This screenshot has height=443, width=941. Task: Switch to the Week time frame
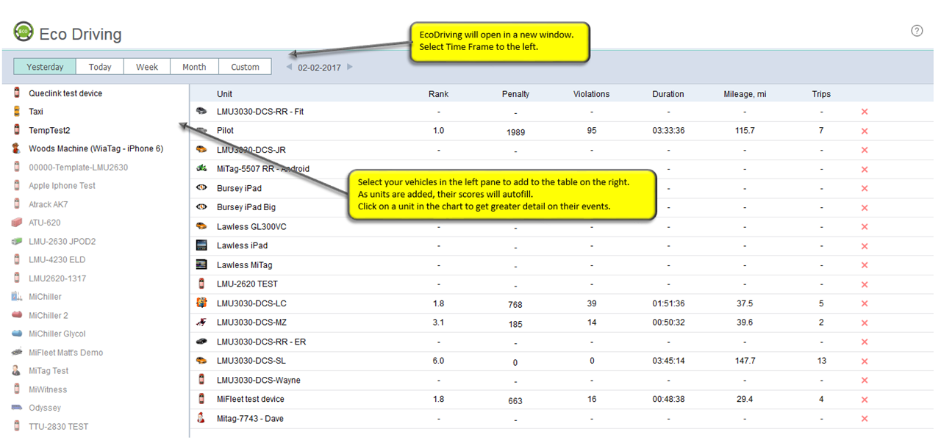(x=147, y=67)
